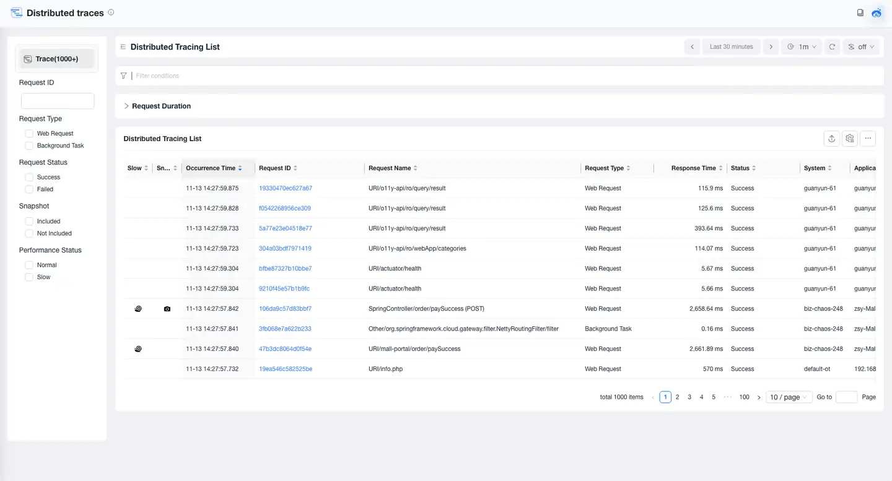892x481 pixels.
Task: Open the more options ellipsis button
Action: (x=868, y=139)
